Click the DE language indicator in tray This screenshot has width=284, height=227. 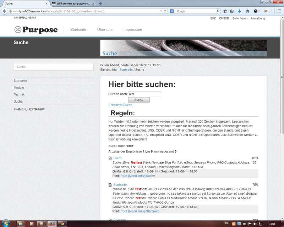pyautogui.click(x=227, y=223)
